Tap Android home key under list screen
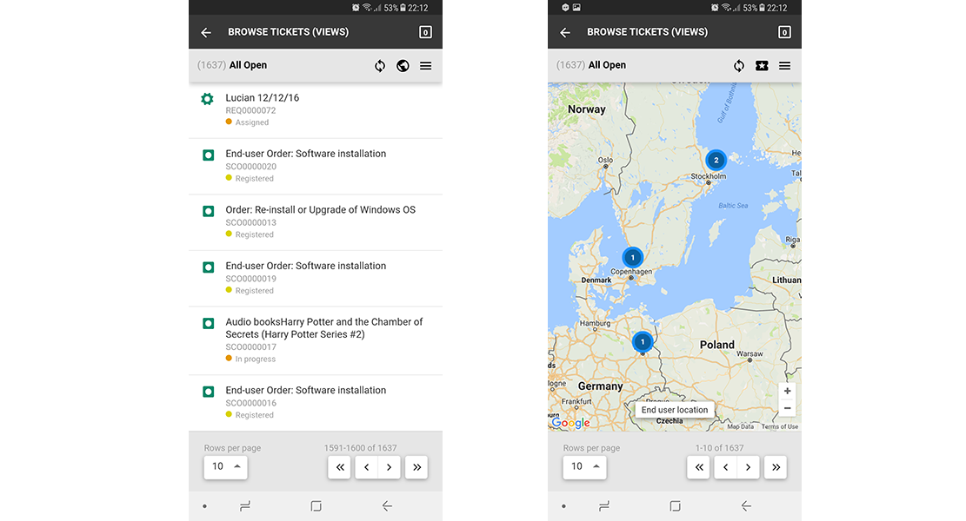This screenshot has width=966, height=521. [x=316, y=506]
